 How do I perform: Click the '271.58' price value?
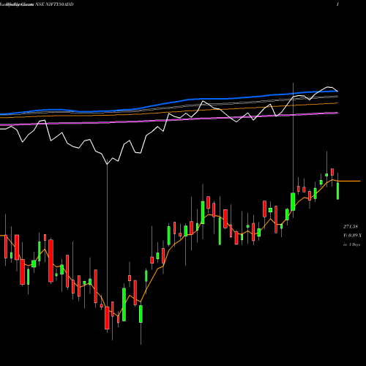pyautogui.click(x=351, y=227)
